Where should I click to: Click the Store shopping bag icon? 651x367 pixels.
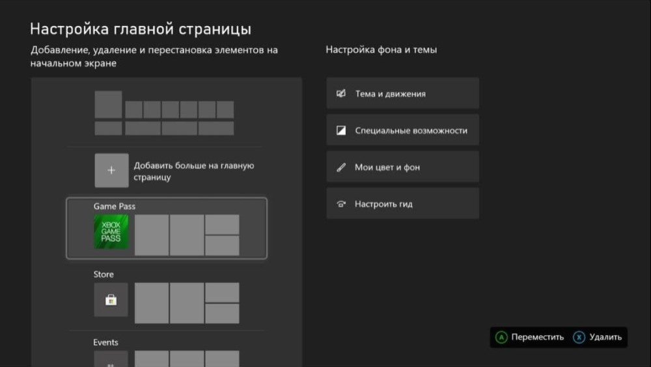click(x=111, y=300)
